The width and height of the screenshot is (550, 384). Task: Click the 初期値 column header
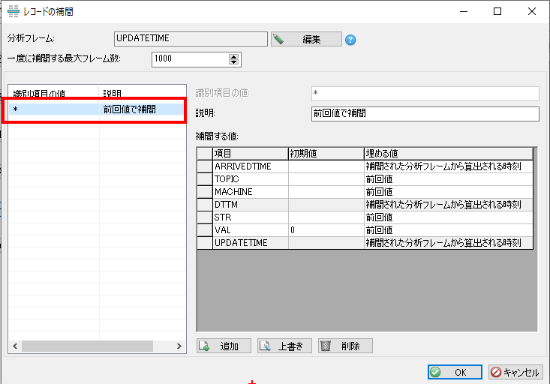[326, 154]
